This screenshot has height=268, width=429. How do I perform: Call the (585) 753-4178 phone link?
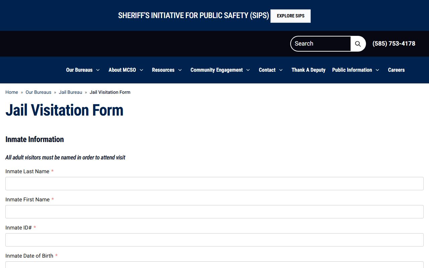coord(394,44)
